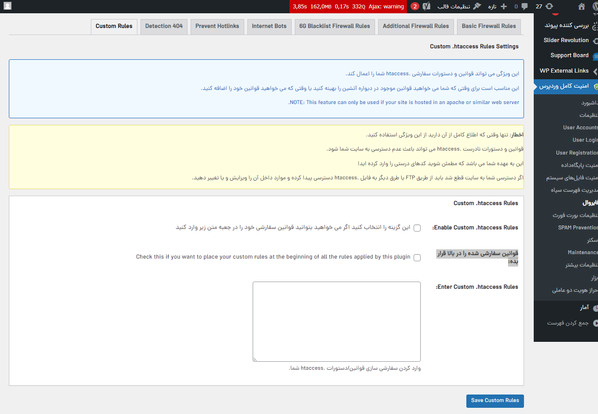Open Support Board menu item

[x=569, y=55]
